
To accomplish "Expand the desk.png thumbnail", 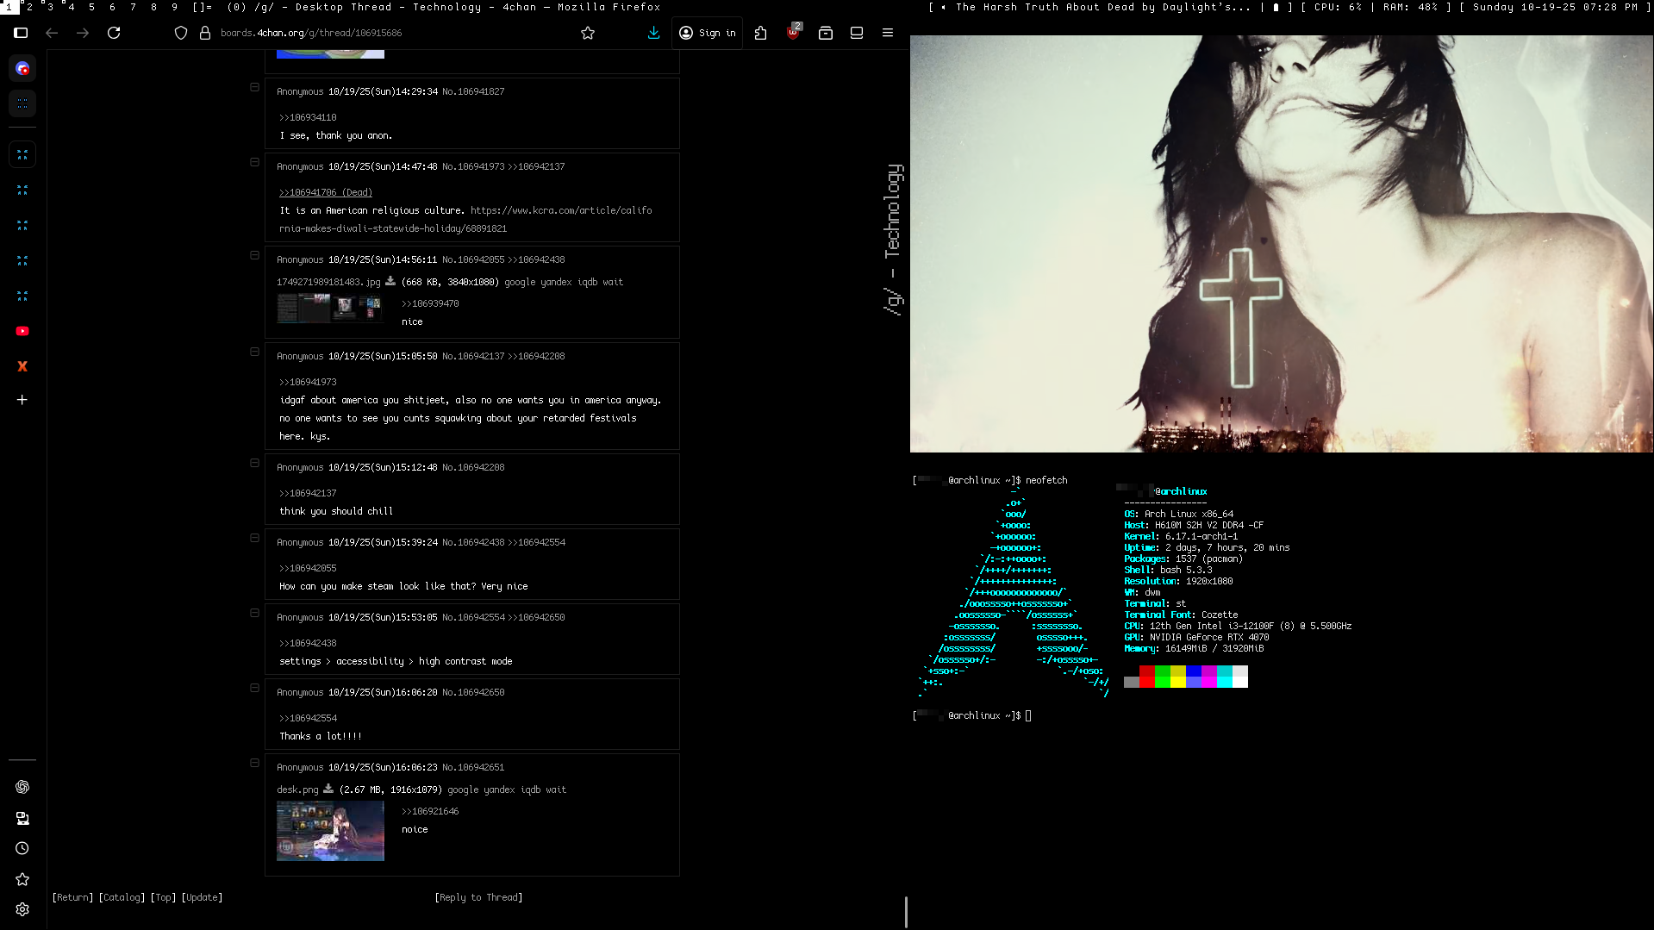I will 330,831.
